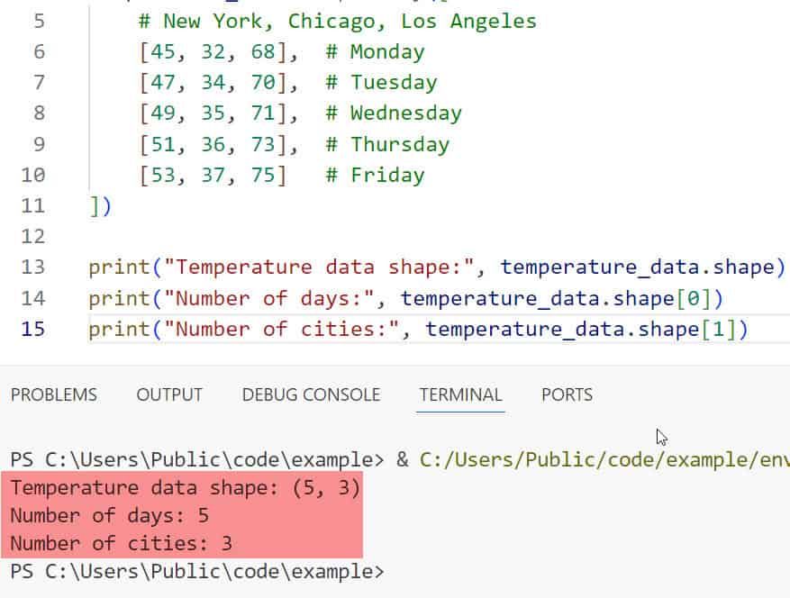Click line number 11 in the gutter
The image size is (790, 598).
[x=32, y=205]
